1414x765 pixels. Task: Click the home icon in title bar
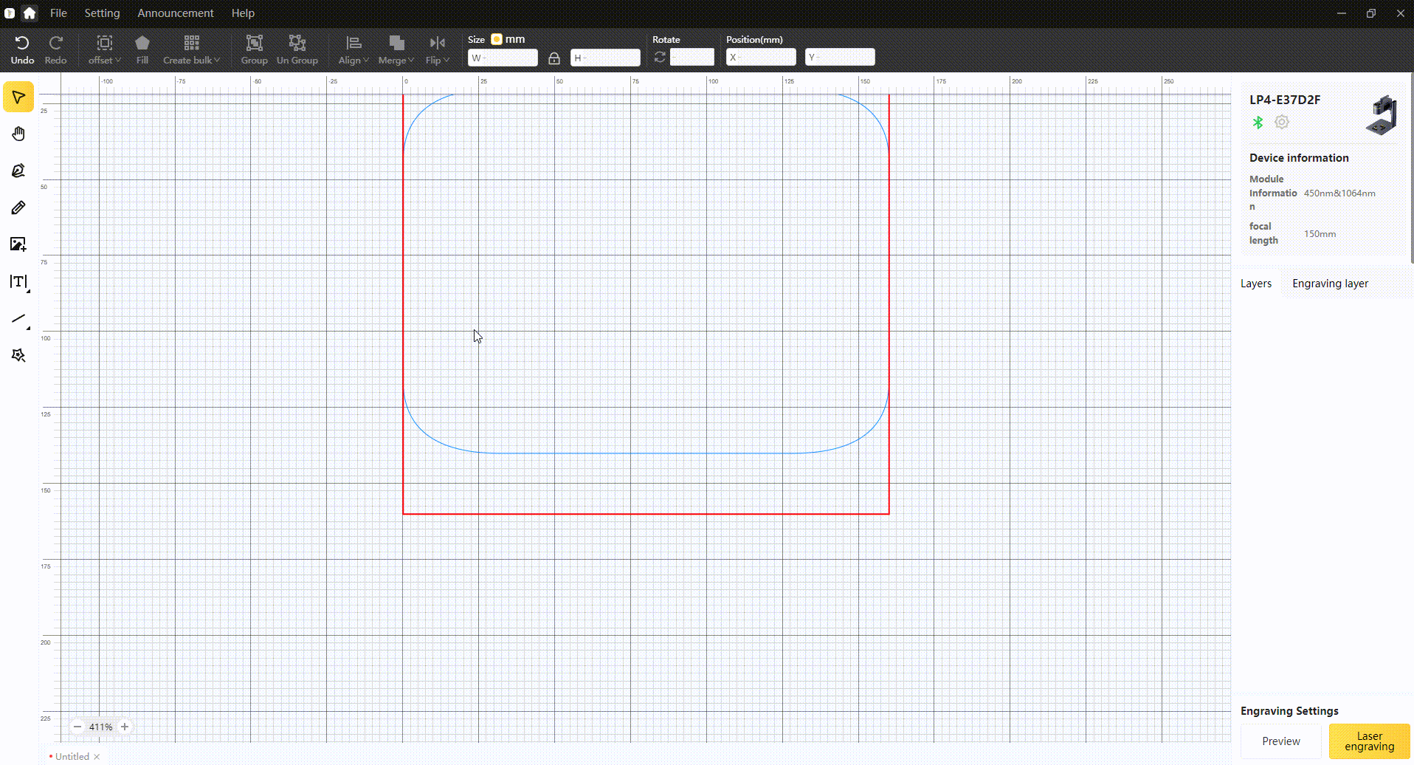[30, 13]
